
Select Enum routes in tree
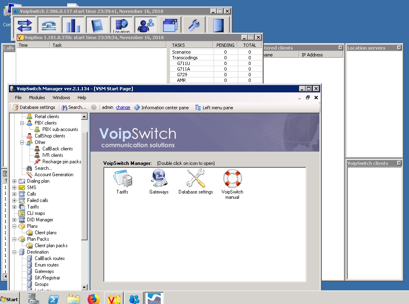click(x=47, y=265)
